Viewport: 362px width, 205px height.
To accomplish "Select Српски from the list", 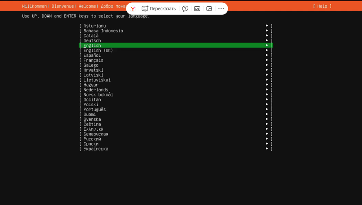I will (x=176, y=144).
